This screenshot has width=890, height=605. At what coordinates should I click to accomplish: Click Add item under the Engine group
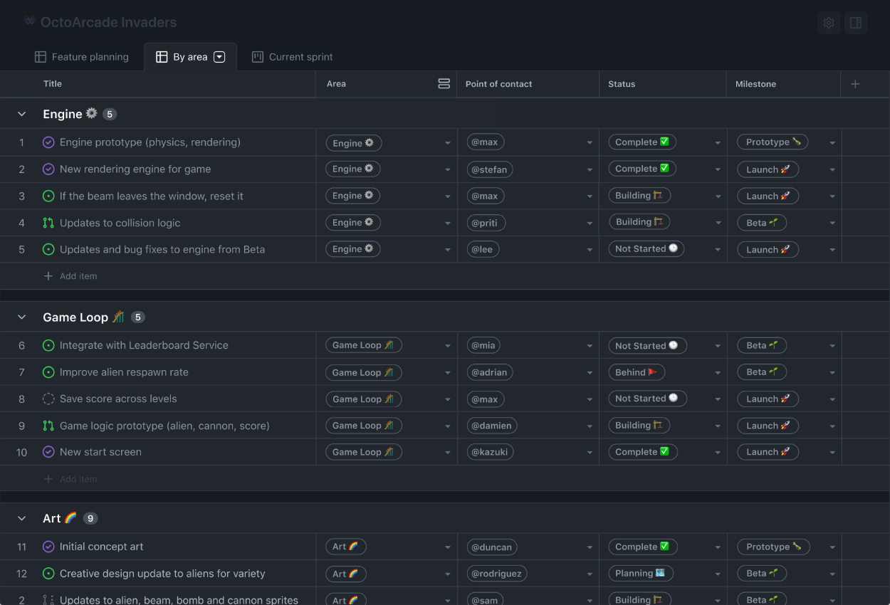[x=70, y=275]
